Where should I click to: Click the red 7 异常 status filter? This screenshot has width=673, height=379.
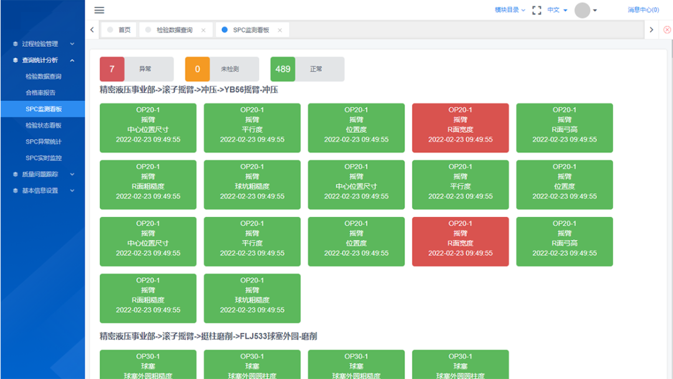coord(136,69)
